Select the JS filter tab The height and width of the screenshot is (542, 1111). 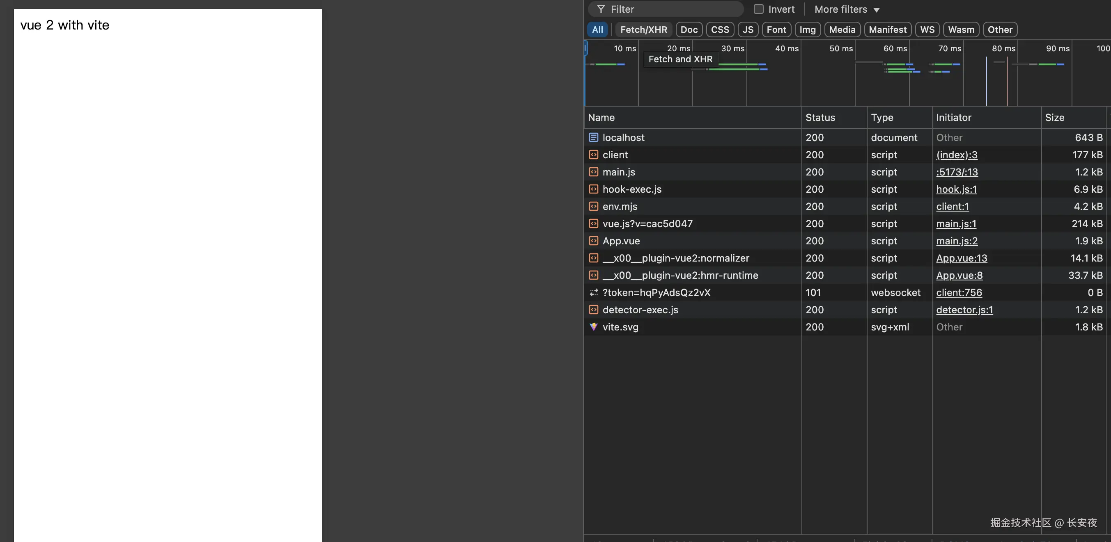tap(747, 30)
